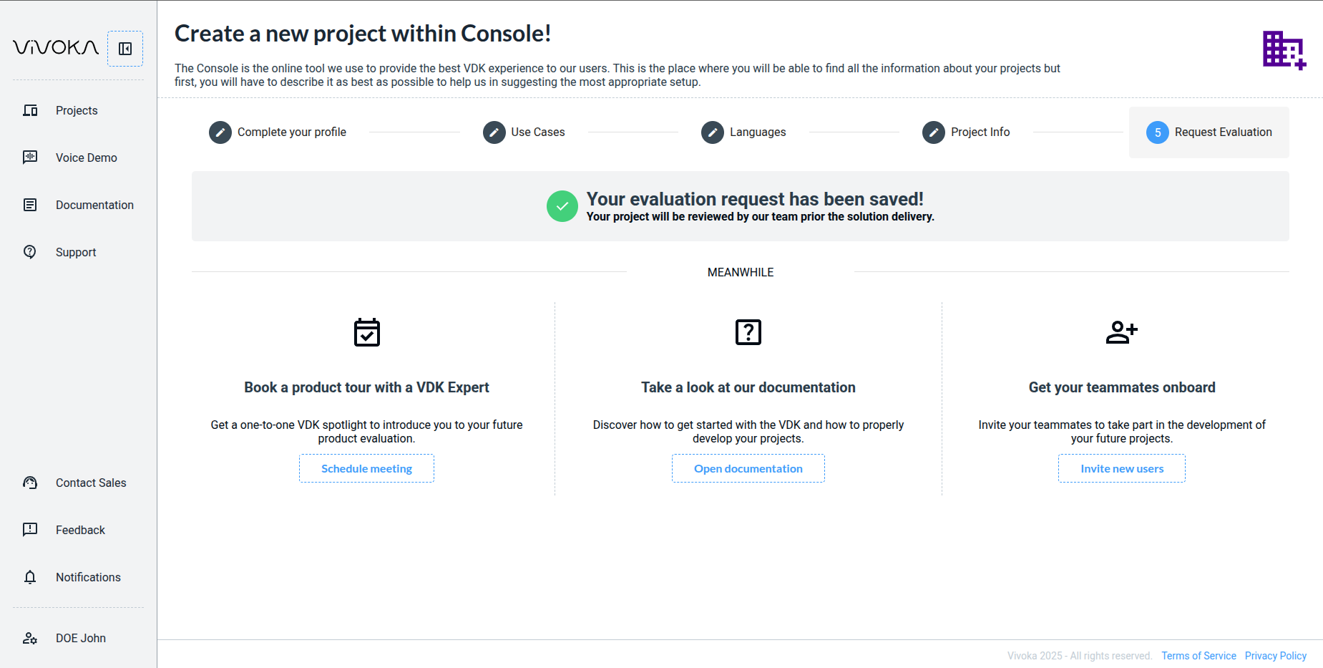Open the Terms of Service link
1323x668 pixels.
[x=1198, y=656]
